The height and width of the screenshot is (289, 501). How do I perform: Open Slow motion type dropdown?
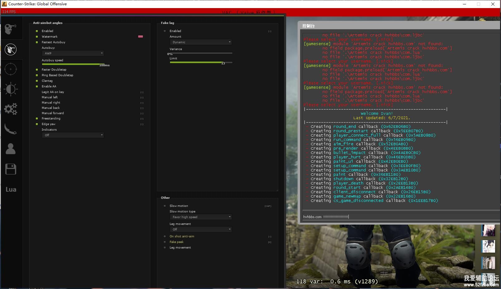point(201,217)
